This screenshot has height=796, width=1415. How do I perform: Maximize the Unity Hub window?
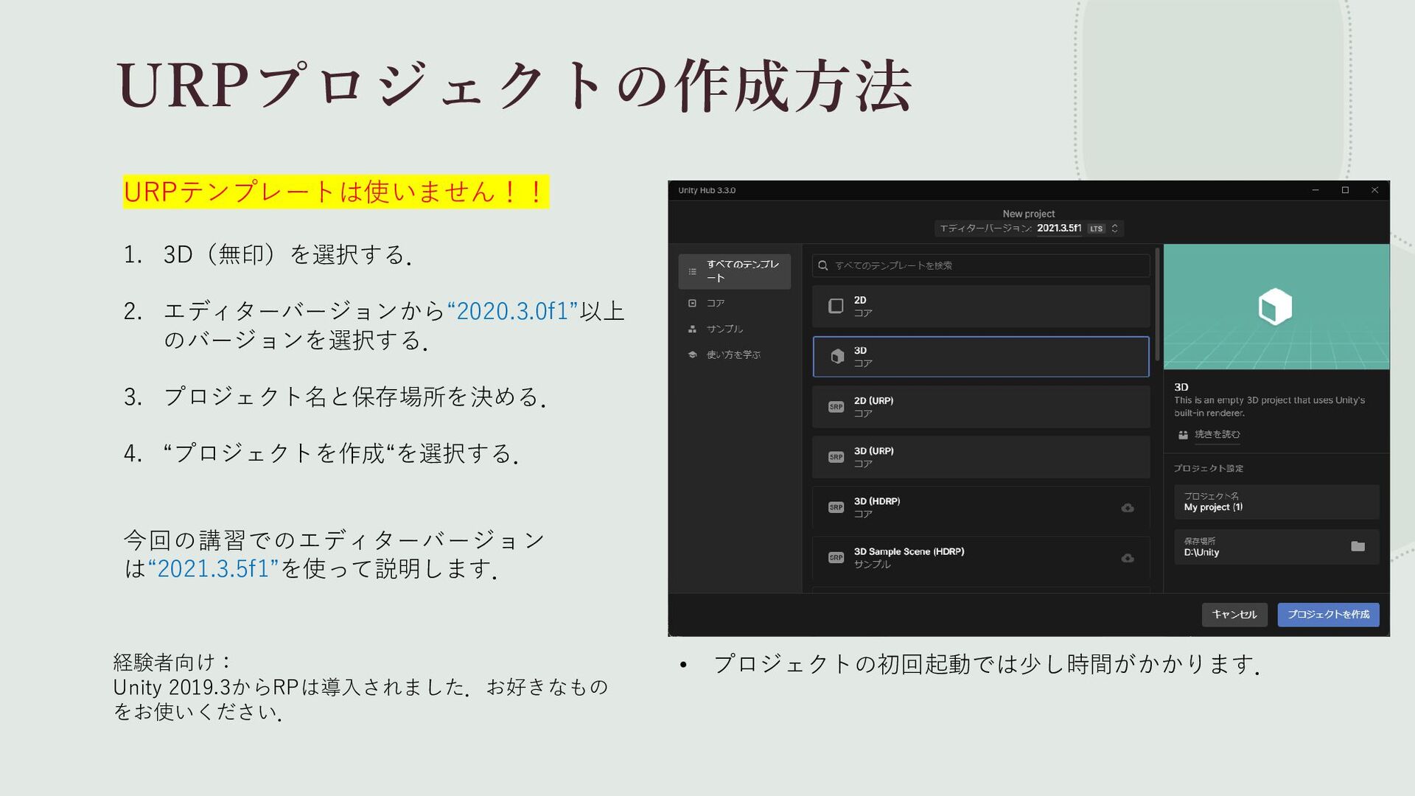click(x=1345, y=190)
